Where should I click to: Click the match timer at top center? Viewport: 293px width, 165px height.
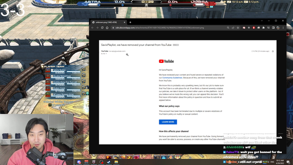[x=147, y=2]
